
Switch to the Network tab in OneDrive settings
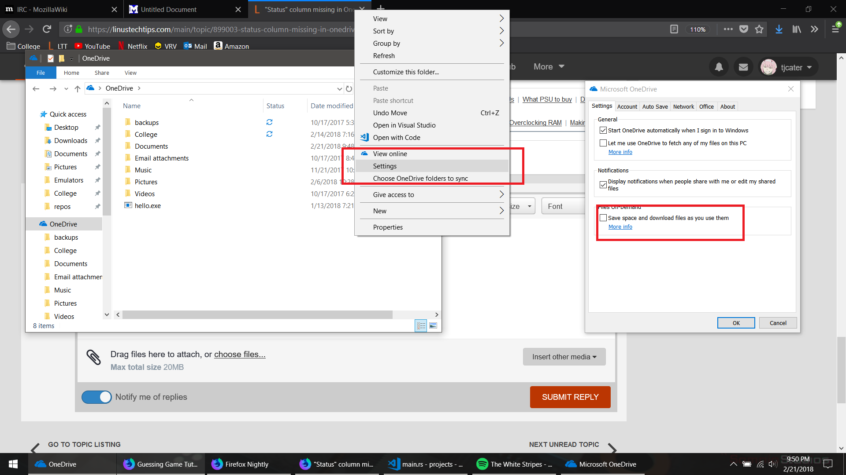point(683,106)
